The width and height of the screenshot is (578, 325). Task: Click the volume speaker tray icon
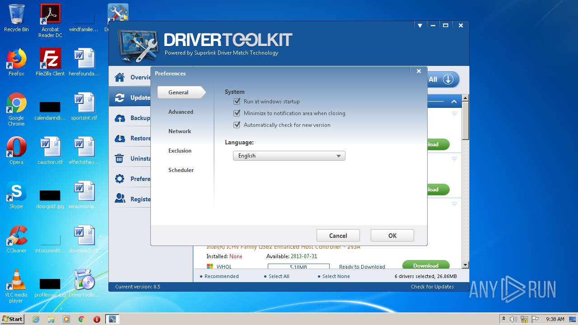513,319
